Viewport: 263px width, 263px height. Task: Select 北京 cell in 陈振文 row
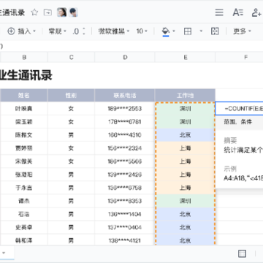[185, 135]
